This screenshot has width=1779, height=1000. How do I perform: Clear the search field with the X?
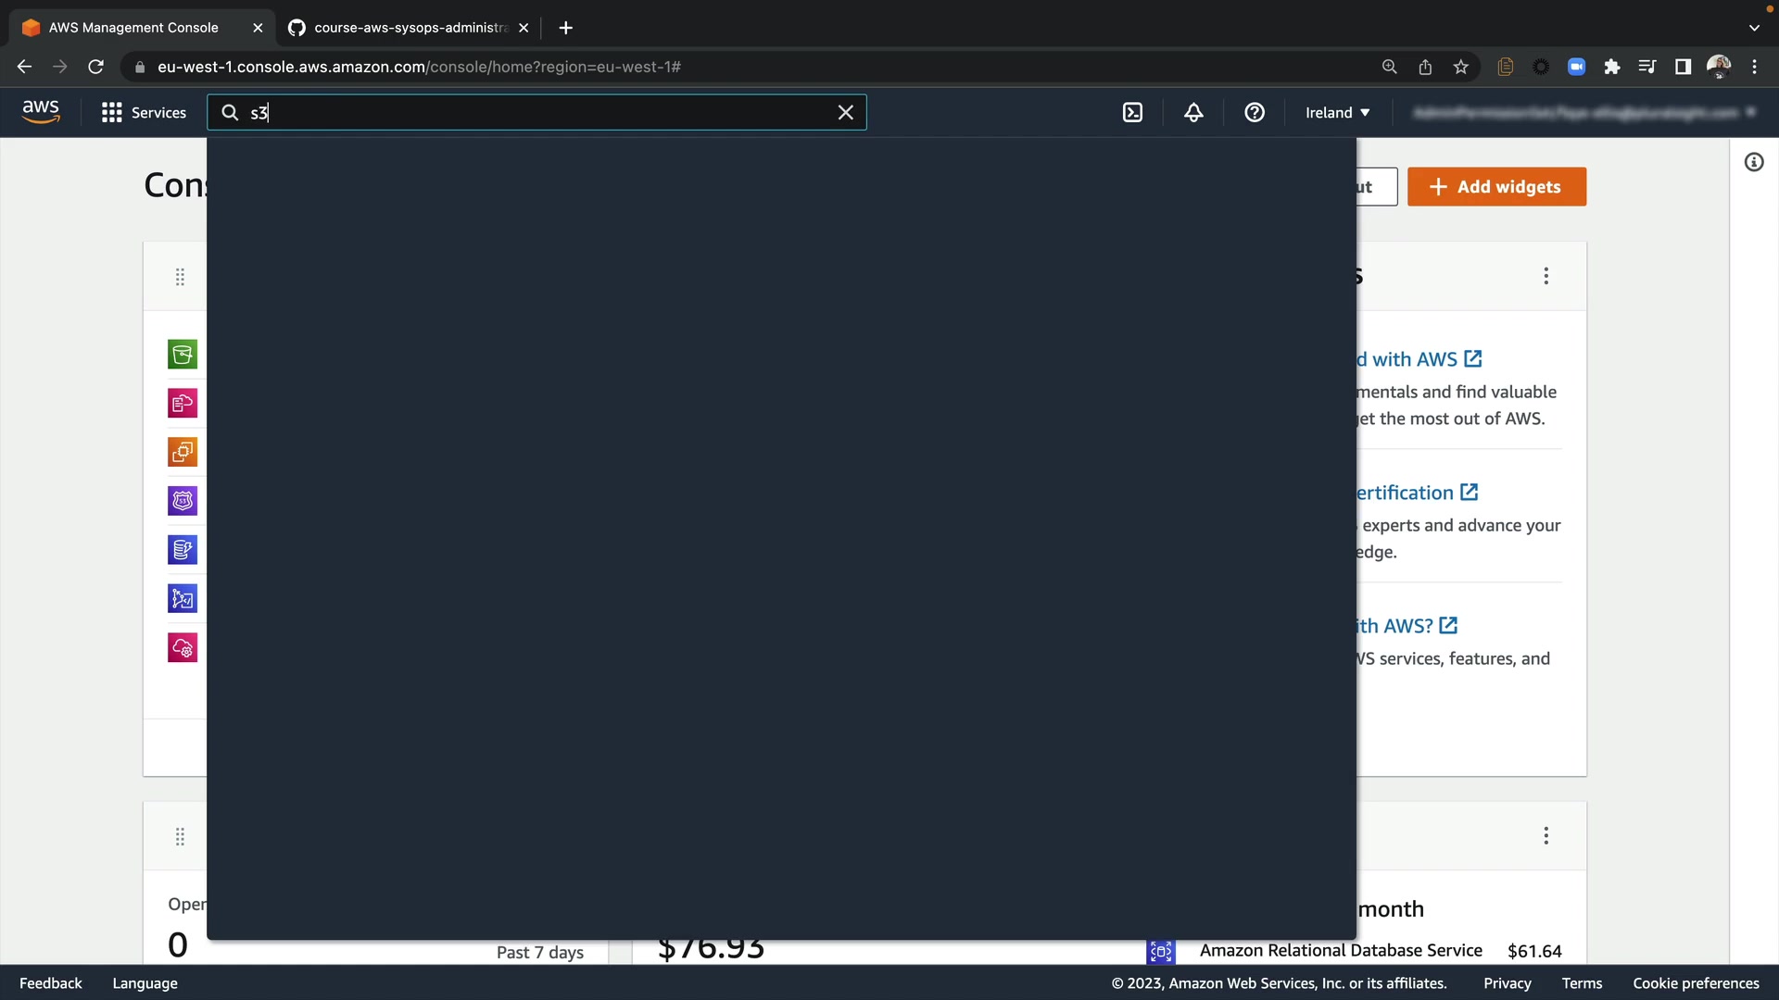pos(845,113)
